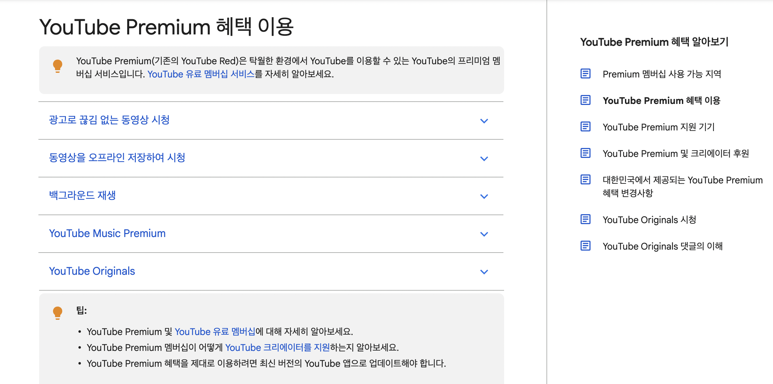
Task: Open the 광고로 끊김 없는 동영상 시청 heading
Action: 109,120
